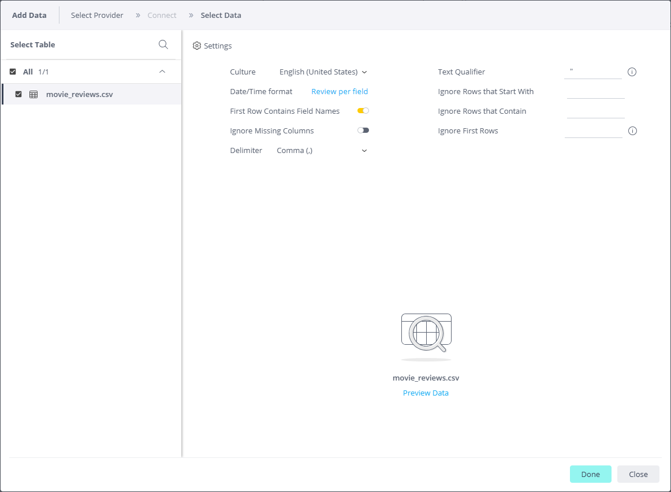Enable the Ignore Missing Columns toggle

(363, 131)
